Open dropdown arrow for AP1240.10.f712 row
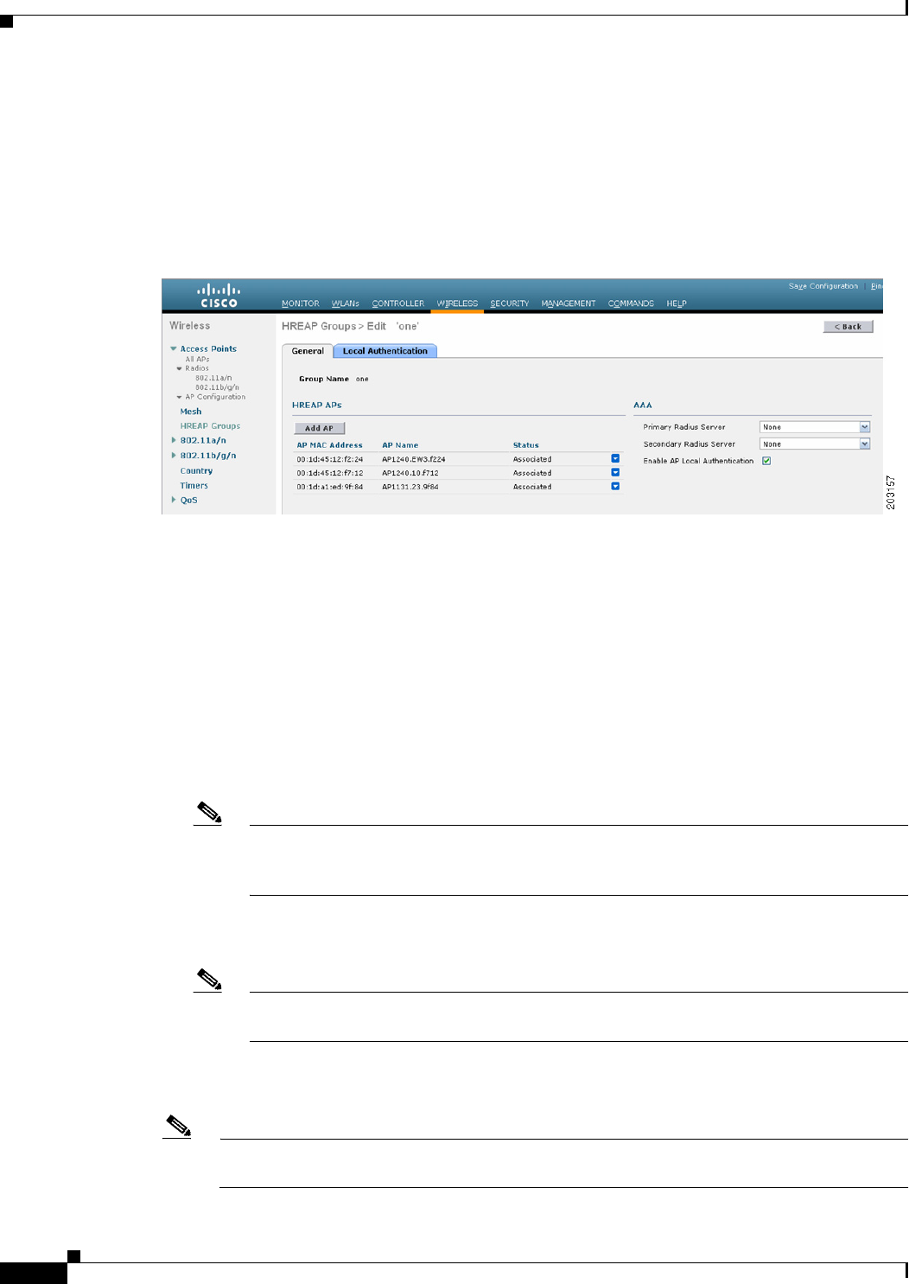909x1284 pixels. pos(615,472)
